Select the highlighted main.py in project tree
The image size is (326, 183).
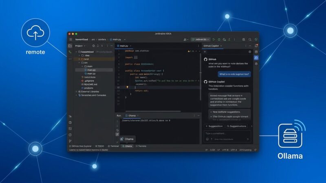[x=94, y=70]
